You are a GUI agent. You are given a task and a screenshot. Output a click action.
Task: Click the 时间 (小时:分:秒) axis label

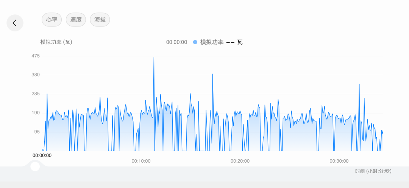(373, 171)
